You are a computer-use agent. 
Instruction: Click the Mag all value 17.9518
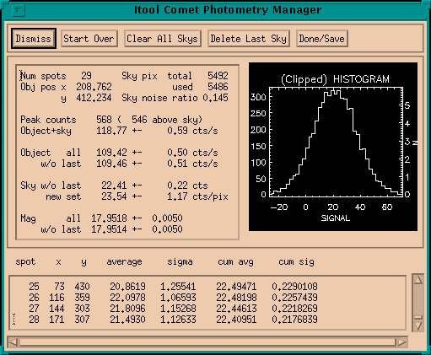(x=109, y=218)
